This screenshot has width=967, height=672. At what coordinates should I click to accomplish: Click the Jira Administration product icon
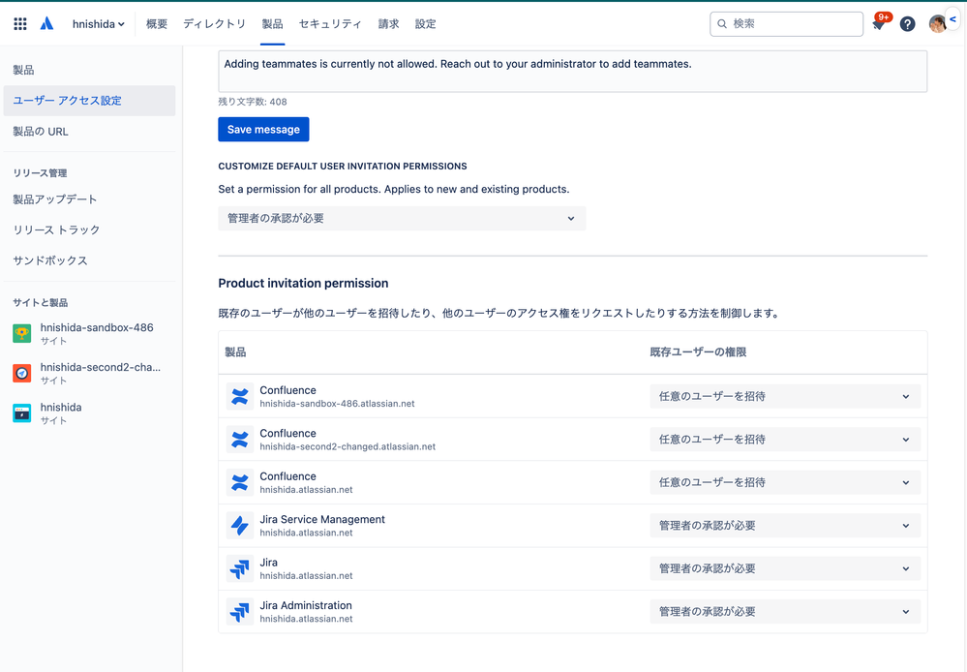click(239, 612)
